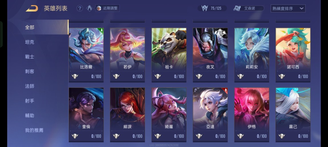Open the 我的推薦 tab

[x=34, y=130]
